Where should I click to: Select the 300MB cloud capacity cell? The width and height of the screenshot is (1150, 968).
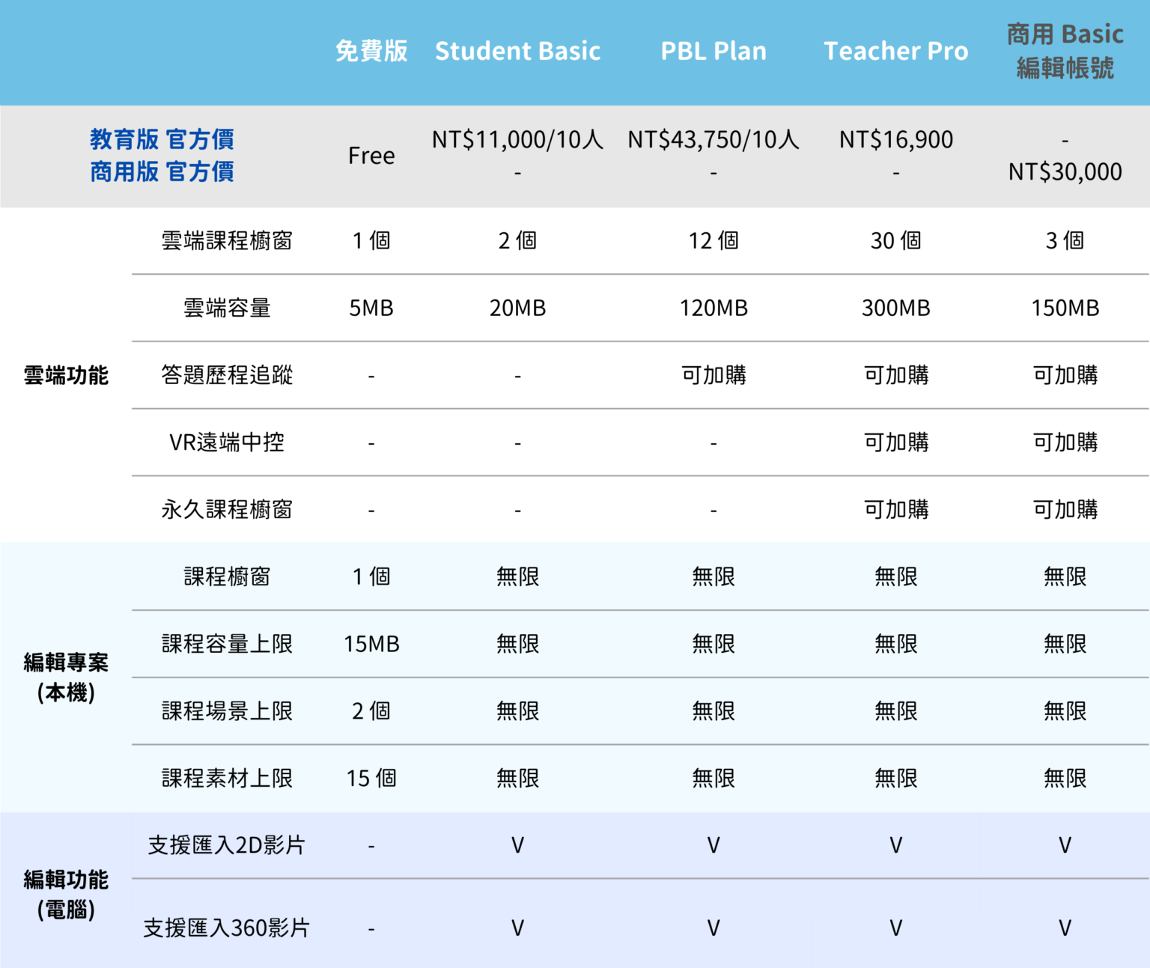point(896,308)
